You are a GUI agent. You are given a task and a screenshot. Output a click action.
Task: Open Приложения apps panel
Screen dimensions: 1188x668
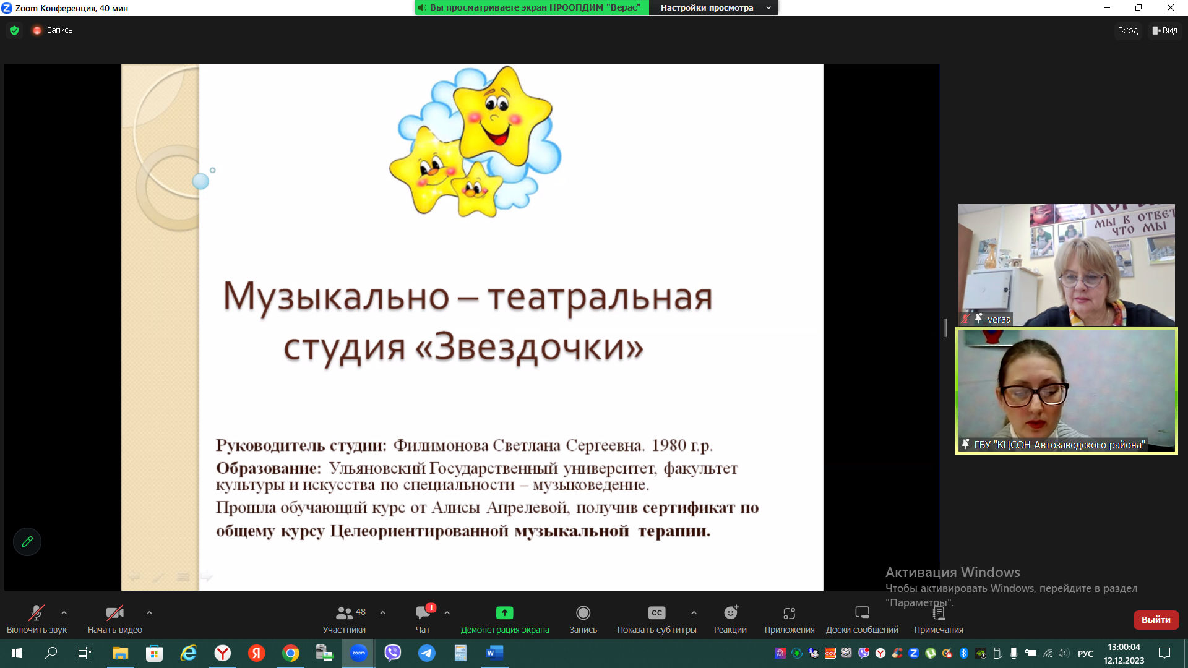(790, 619)
